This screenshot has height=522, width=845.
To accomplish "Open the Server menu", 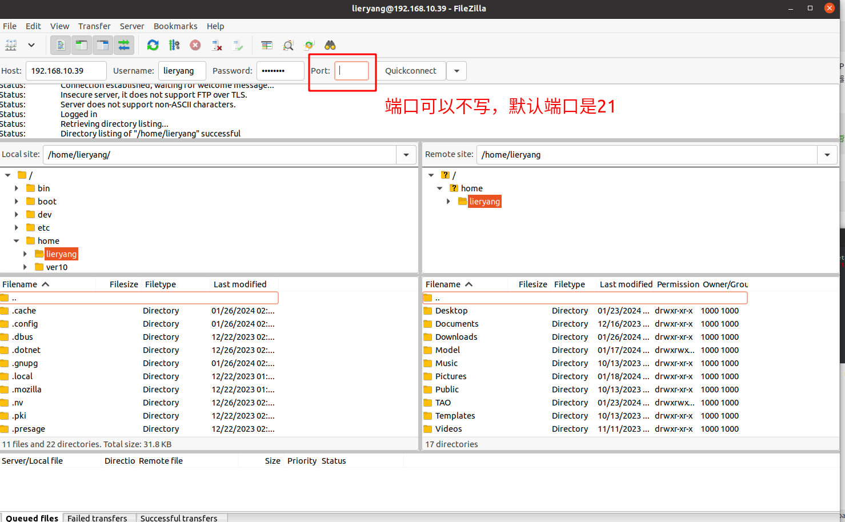I will [x=132, y=26].
